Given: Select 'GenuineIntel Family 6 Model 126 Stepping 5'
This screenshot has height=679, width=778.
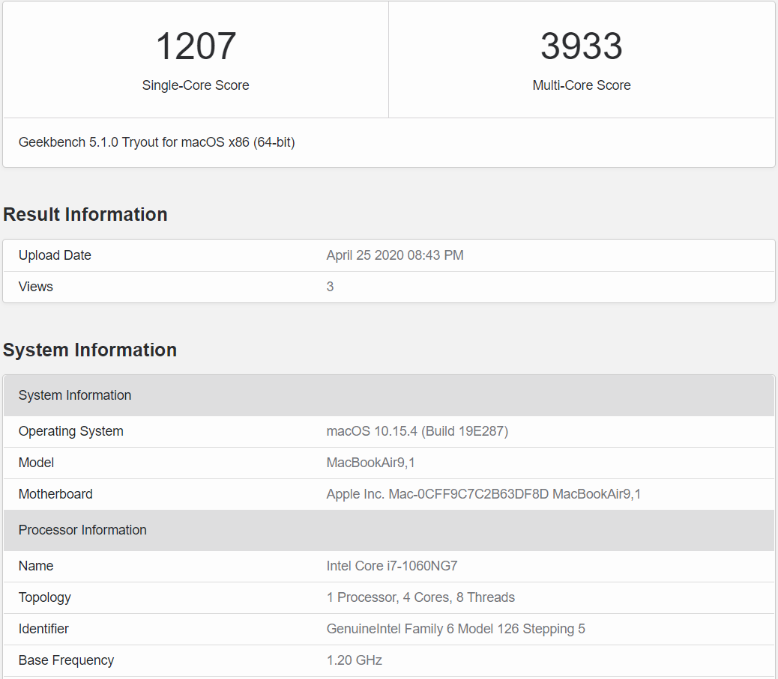Looking at the screenshot, I should [456, 629].
